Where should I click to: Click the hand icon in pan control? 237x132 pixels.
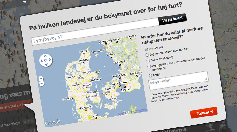[46, 60]
